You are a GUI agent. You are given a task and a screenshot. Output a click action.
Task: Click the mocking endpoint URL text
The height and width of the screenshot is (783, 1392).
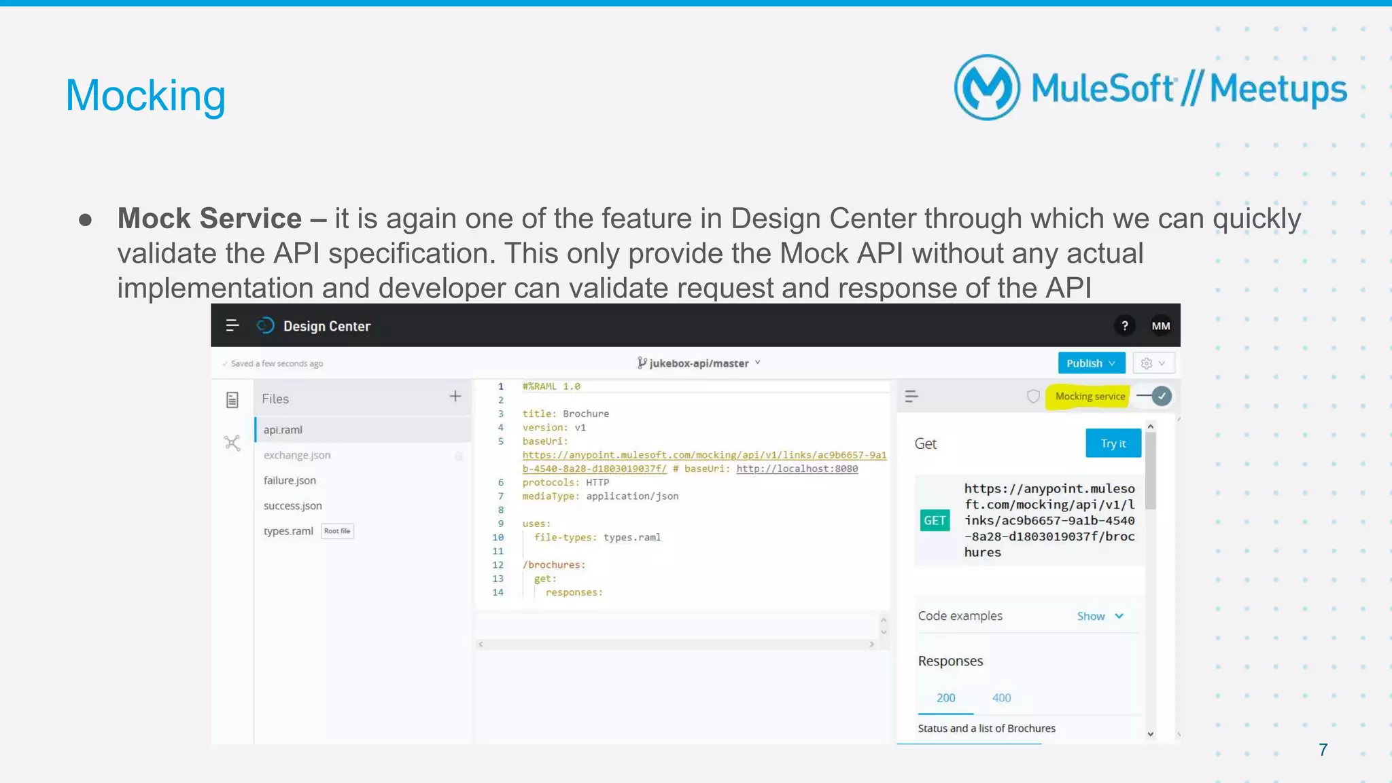pyautogui.click(x=1049, y=520)
